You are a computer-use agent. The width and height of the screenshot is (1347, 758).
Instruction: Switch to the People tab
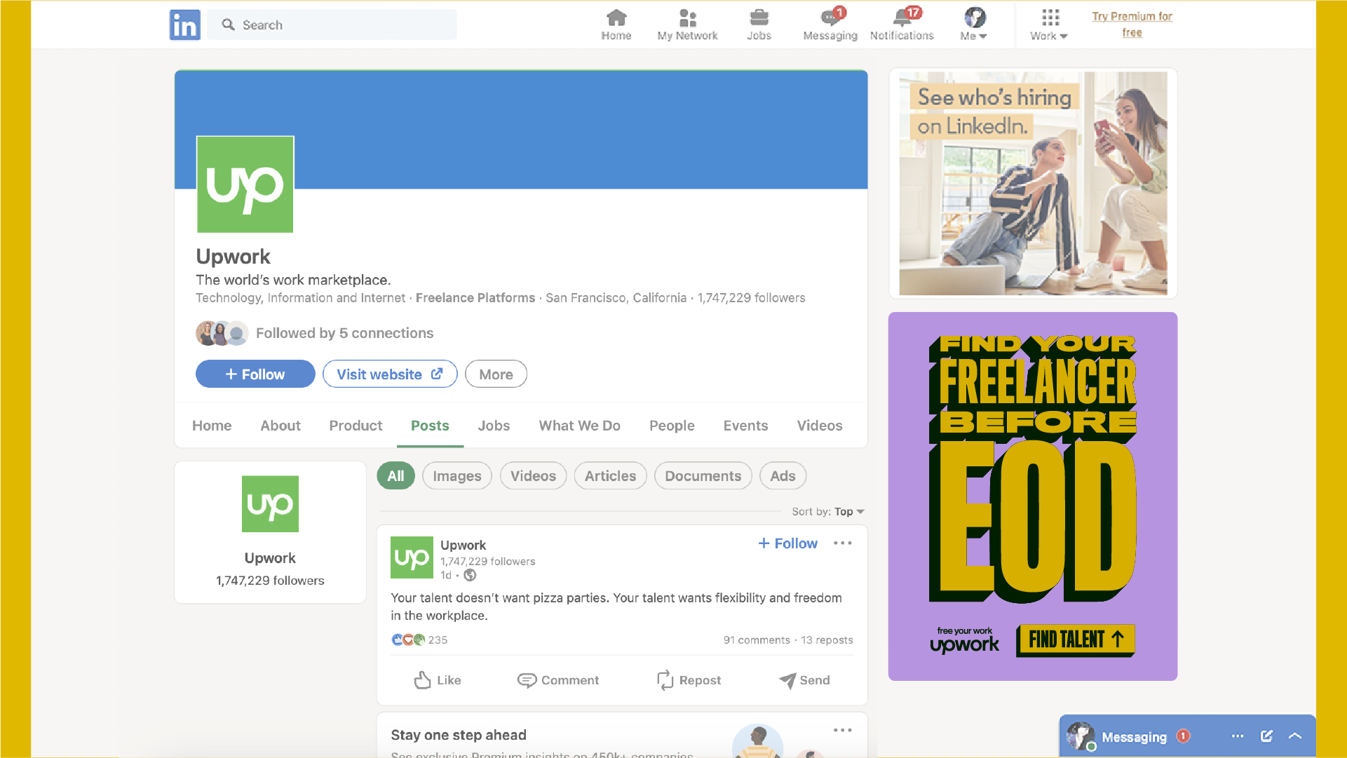671,426
